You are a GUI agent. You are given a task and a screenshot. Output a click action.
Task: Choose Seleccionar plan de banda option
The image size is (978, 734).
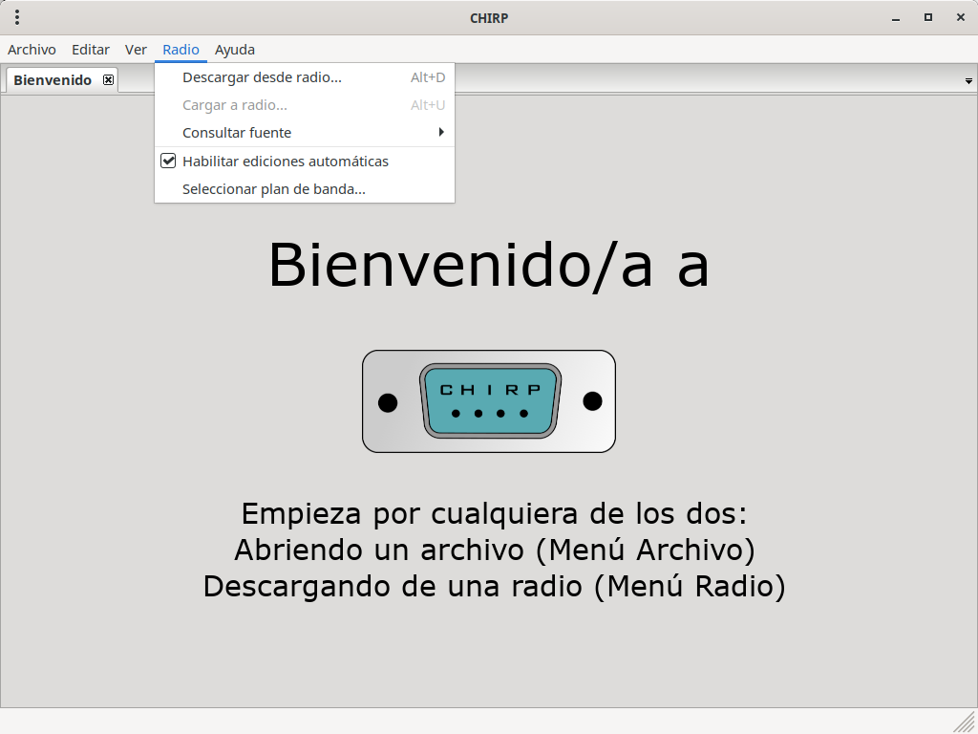(x=274, y=189)
